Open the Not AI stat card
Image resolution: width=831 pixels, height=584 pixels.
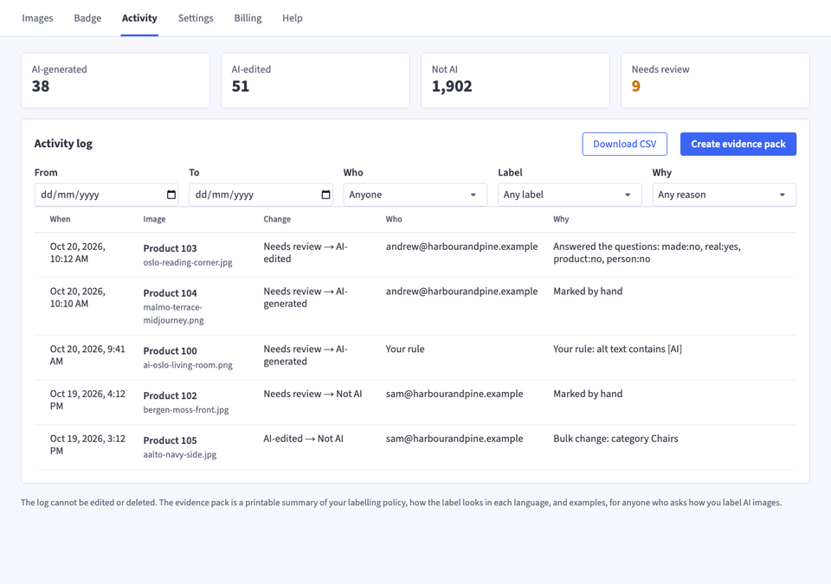515,80
